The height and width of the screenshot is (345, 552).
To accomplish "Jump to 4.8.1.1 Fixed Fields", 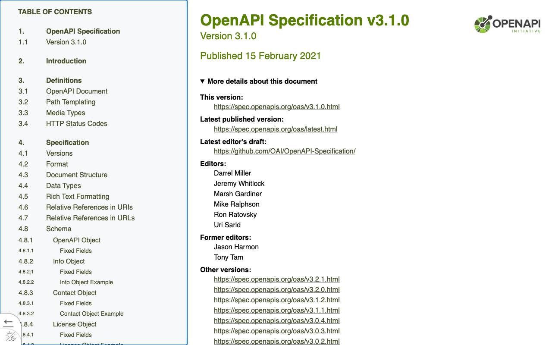I will tap(55, 251).
